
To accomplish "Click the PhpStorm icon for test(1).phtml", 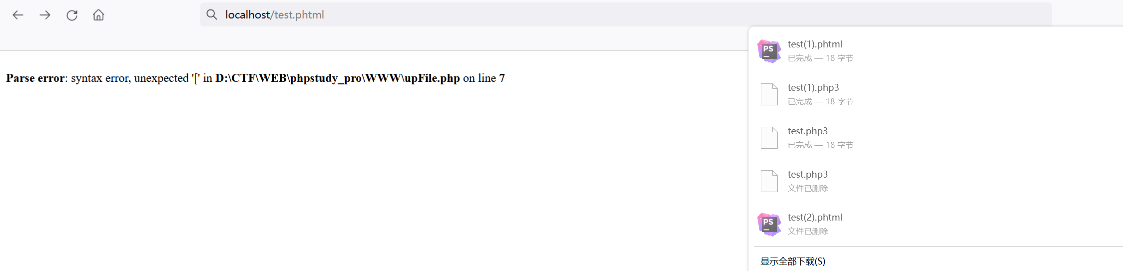I will click(x=769, y=51).
